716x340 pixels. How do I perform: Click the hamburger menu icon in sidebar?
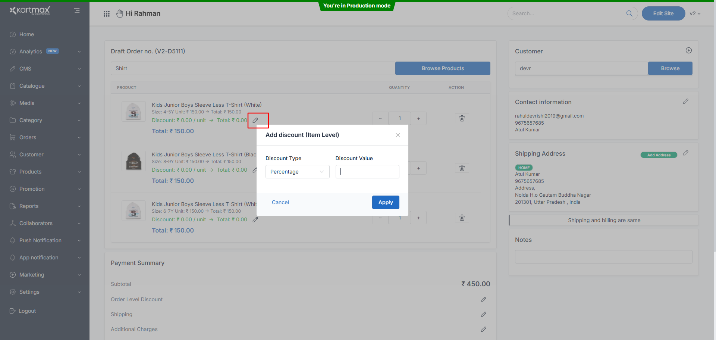pos(77,10)
